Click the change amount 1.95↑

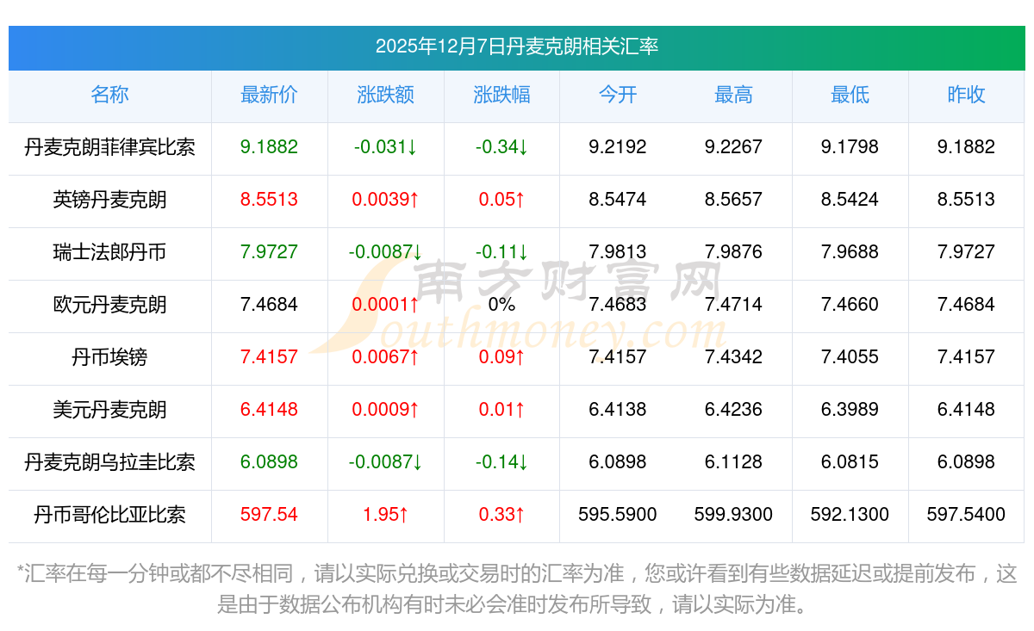385,515
